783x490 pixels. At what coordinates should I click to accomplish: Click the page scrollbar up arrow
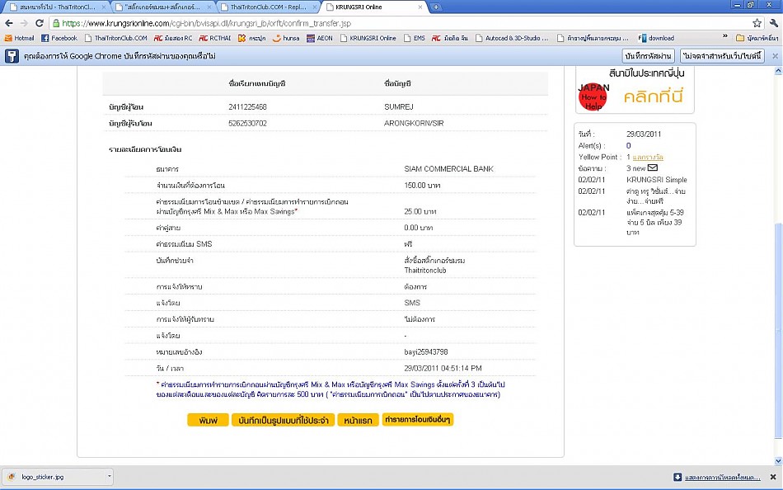coord(778,71)
